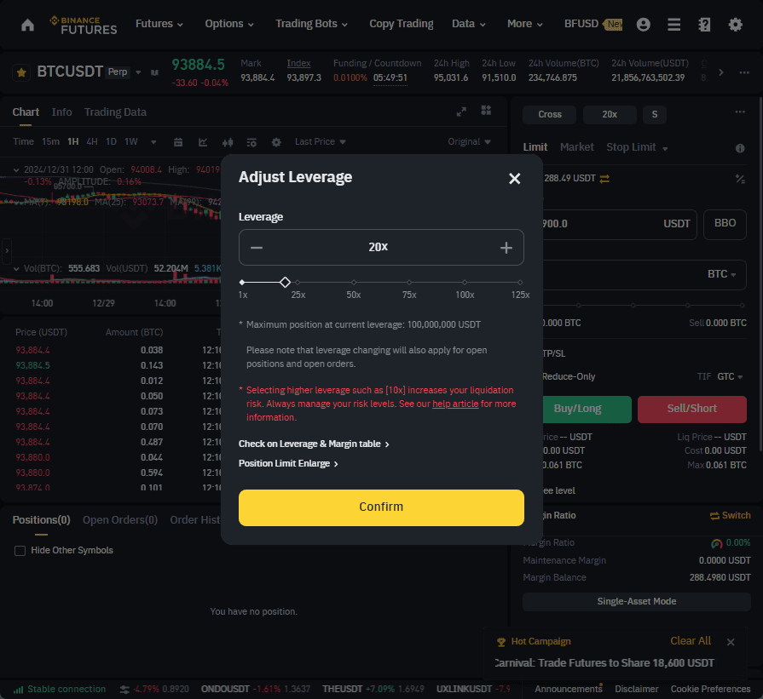The height and width of the screenshot is (699, 763).
Task: Check Hide Other Symbols box
Action: 20,551
